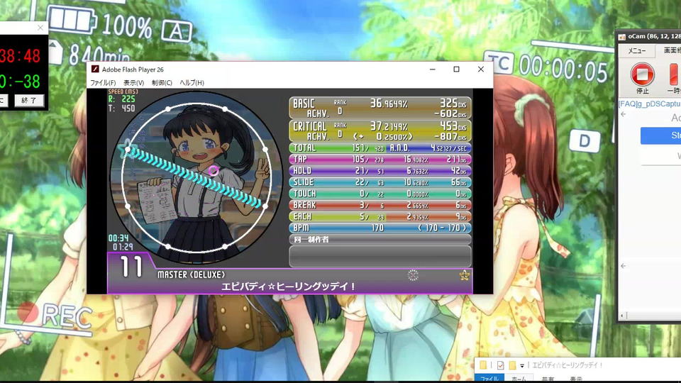
Task: Click the properties checkmark icon in Explorer
Action: pyautogui.click(x=501, y=365)
